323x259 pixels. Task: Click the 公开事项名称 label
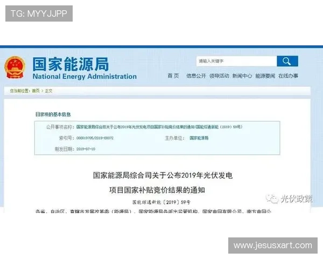click(x=60, y=127)
